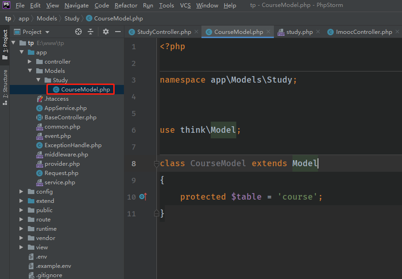Expand the route folder
This screenshot has height=279, width=402.
(x=21, y=219)
